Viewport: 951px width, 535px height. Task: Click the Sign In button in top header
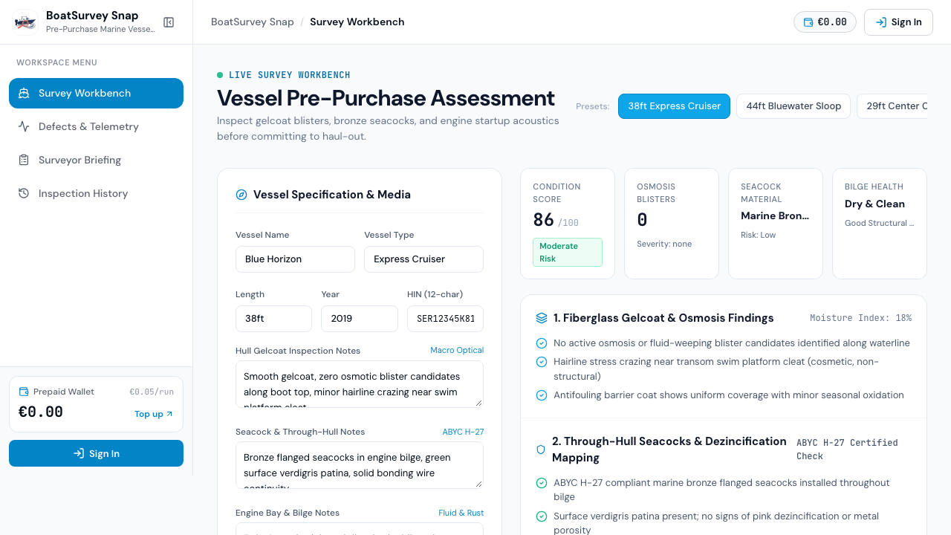pos(898,22)
